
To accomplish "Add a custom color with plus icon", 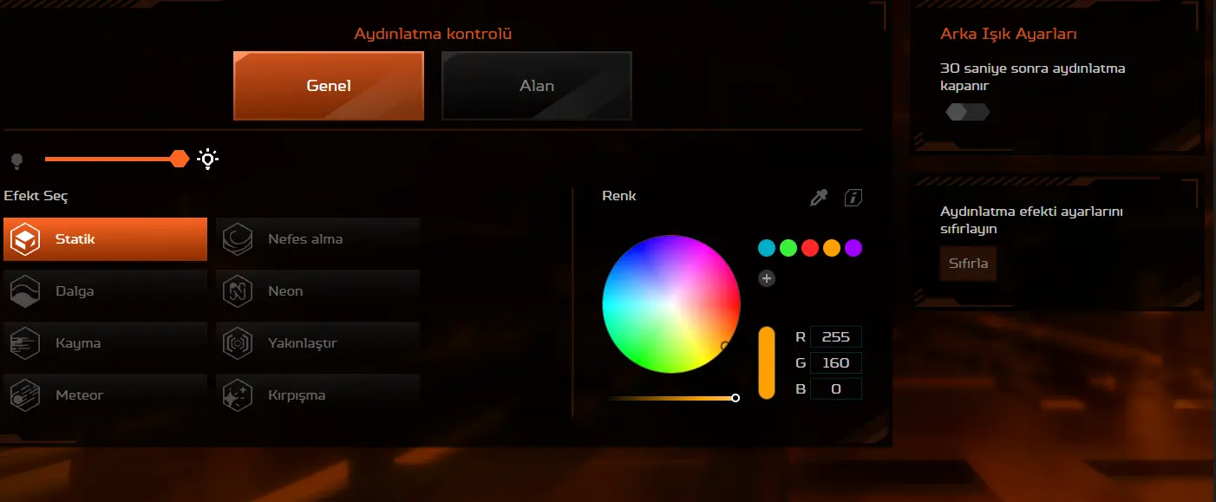I will [x=767, y=278].
